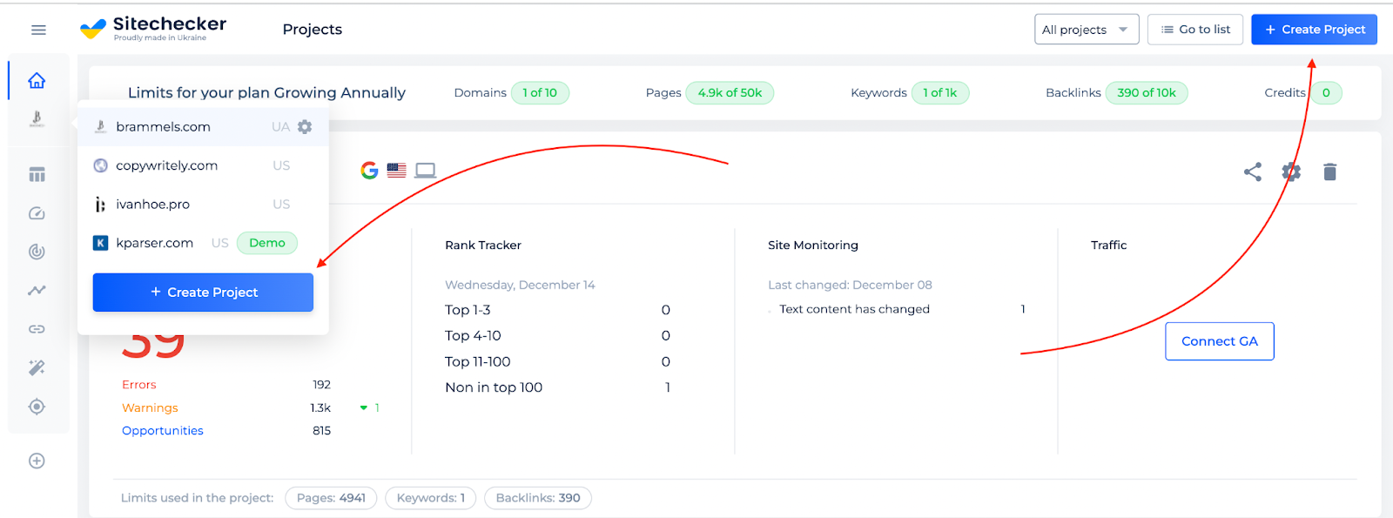Image resolution: width=1393 pixels, height=518 pixels.
Task: Open the Rank Tracker heading
Action: [483, 246]
